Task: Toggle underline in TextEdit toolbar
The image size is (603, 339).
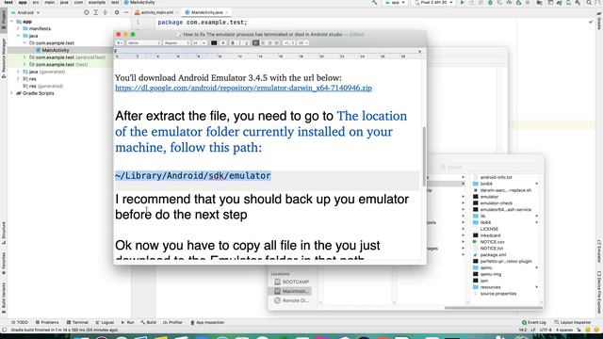Action: pos(247,43)
